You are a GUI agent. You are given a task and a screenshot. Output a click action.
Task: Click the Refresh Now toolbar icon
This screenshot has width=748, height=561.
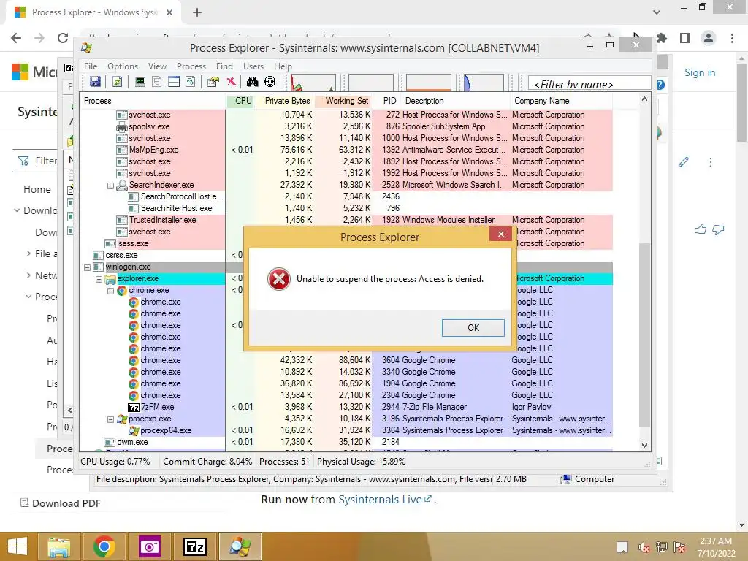[117, 82]
